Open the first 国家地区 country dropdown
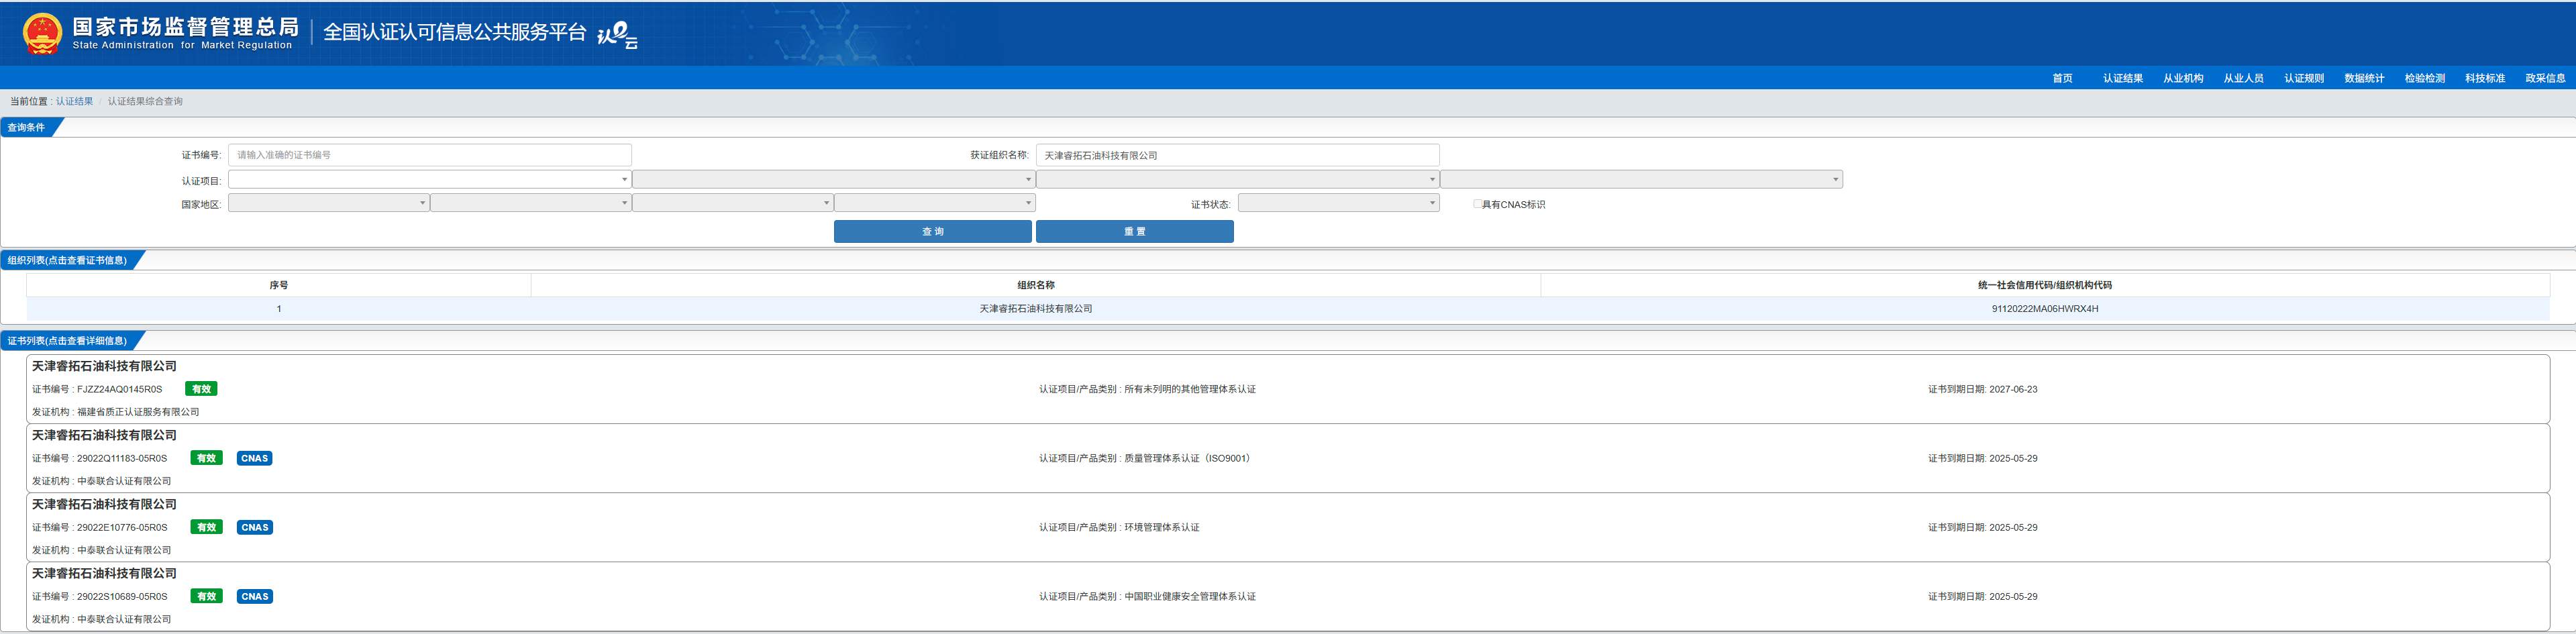2576x634 pixels. tap(329, 203)
